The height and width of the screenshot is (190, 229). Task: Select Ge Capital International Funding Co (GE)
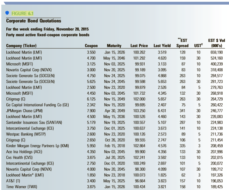[37, 105]
